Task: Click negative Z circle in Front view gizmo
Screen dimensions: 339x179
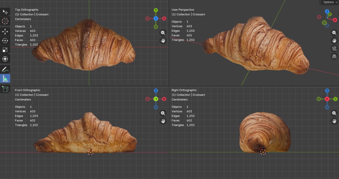Action: point(156,107)
